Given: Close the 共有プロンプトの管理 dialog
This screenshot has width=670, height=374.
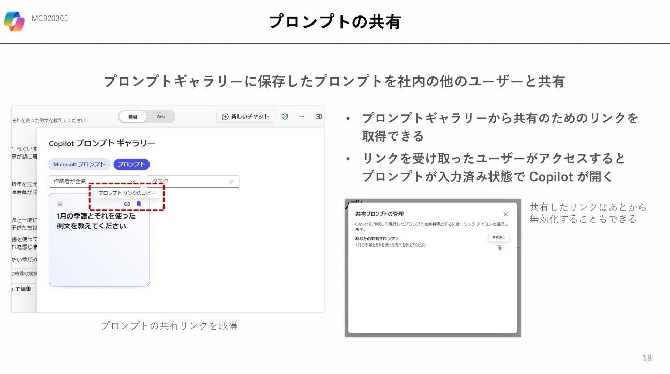Looking at the screenshot, I should (x=506, y=214).
